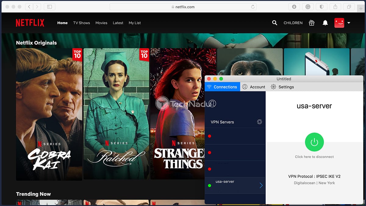
Task: Click the CHILDREN link
Action: point(293,23)
